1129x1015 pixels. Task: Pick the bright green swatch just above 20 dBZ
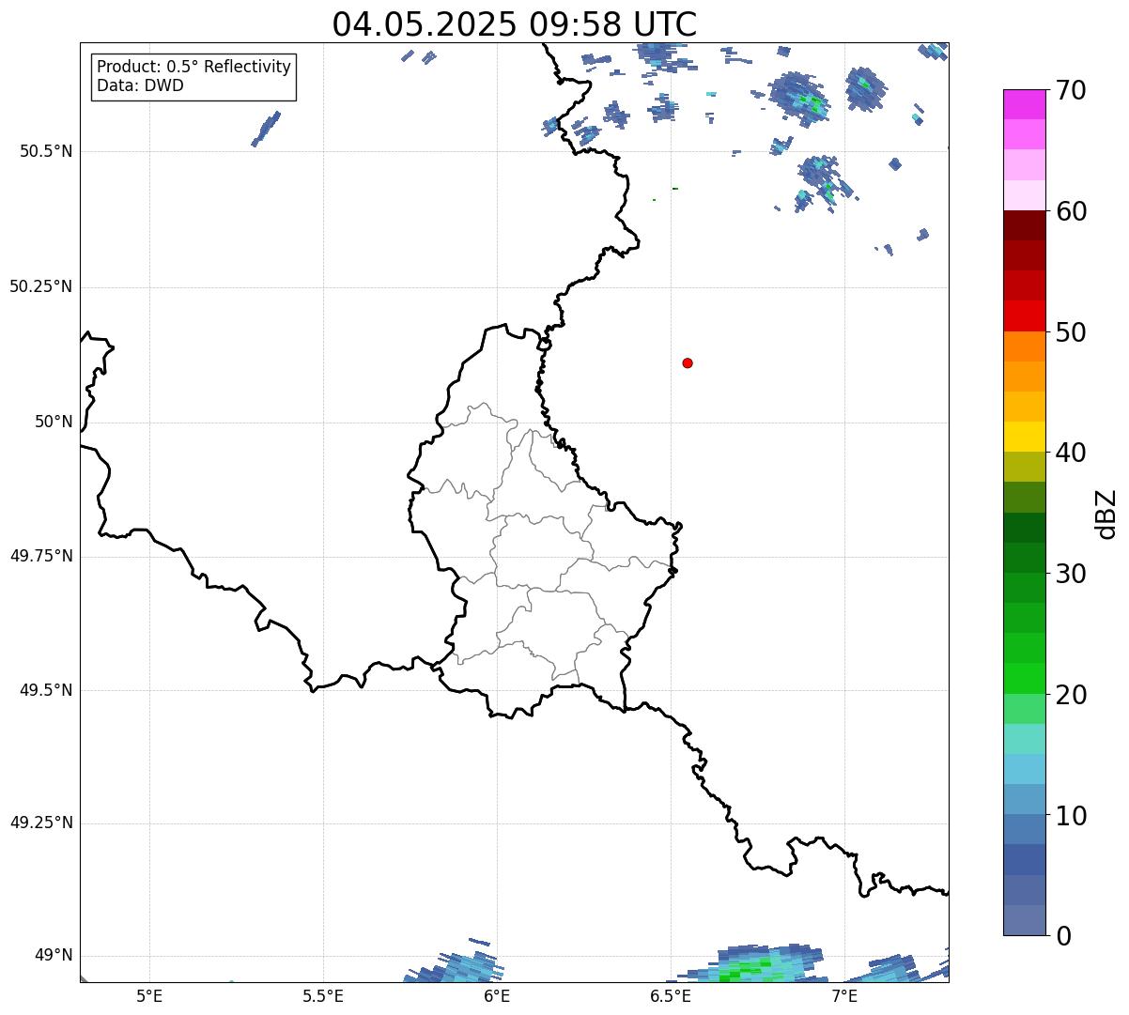click(1024, 678)
